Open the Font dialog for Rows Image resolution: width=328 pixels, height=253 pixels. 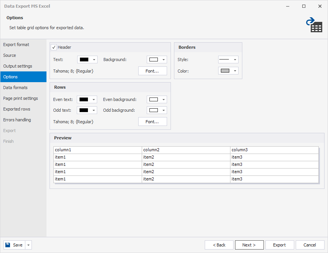pyautogui.click(x=152, y=121)
